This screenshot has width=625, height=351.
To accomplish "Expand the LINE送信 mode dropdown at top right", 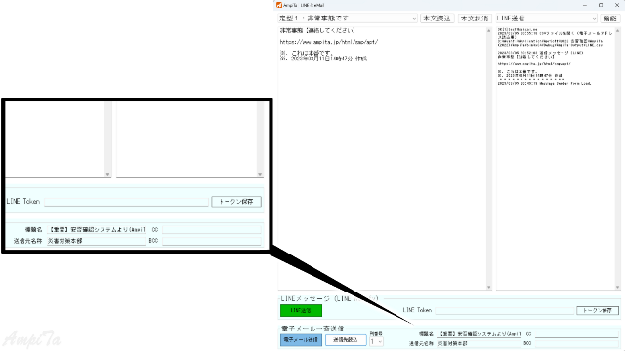I will [x=546, y=19].
